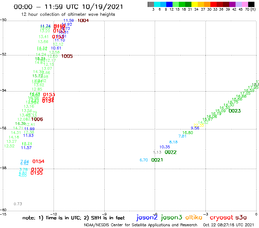Click the time label 1005
This screenshot has height=228, width=259.
pyautogui.click(x=67, y=56)
